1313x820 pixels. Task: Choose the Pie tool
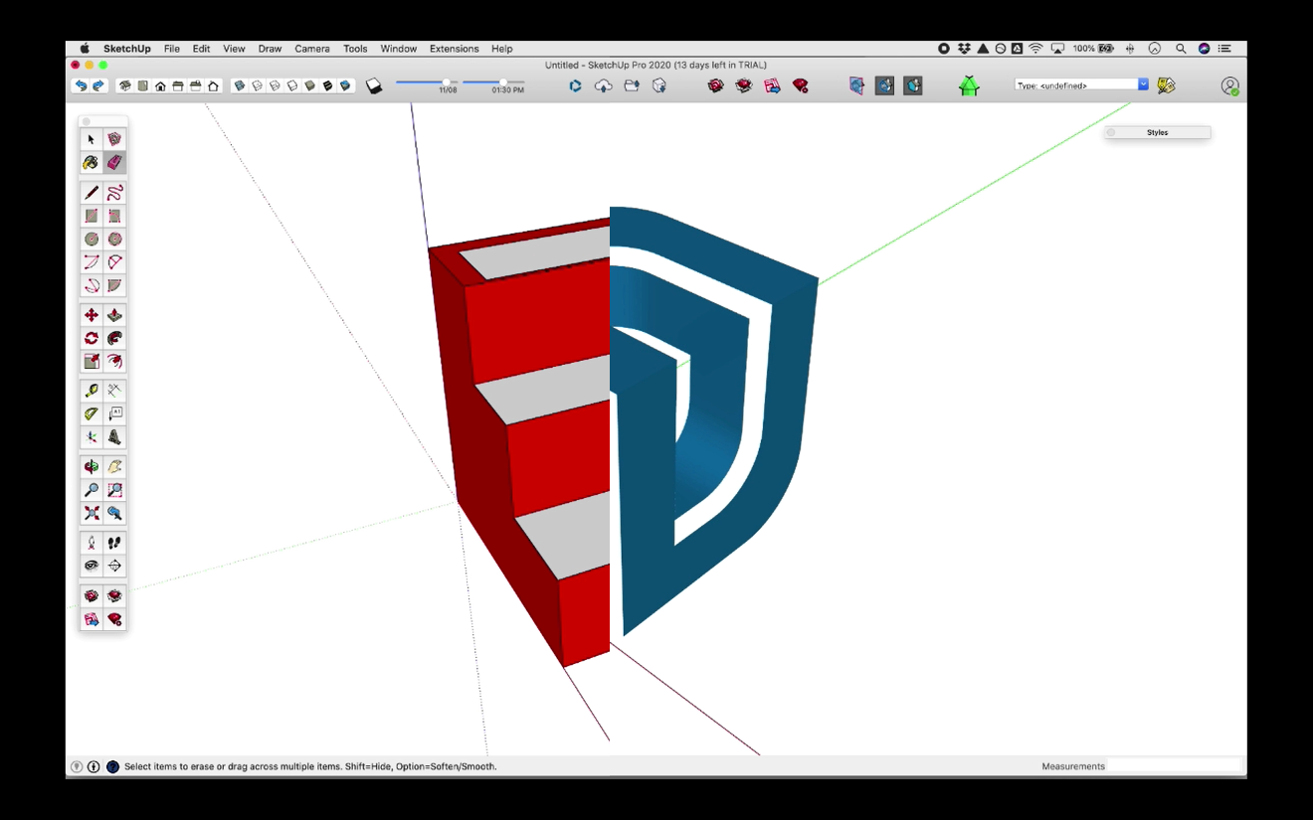(114, 285)
